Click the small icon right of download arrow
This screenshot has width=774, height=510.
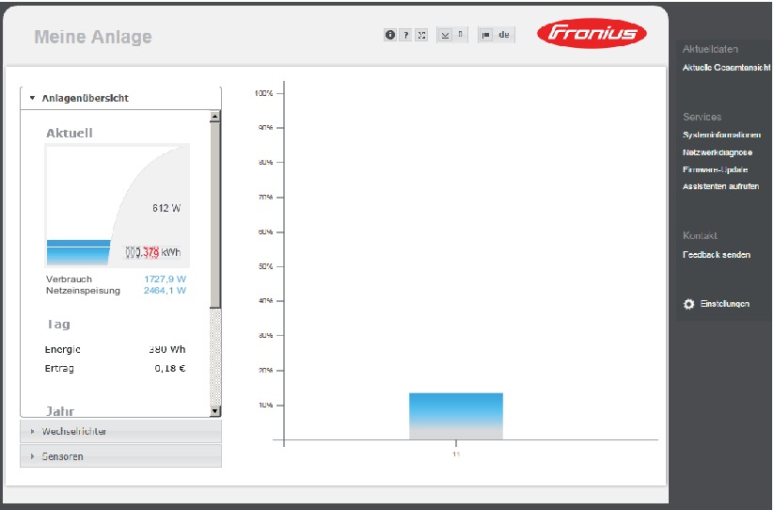pyautogui.click(x=460, y=35)
